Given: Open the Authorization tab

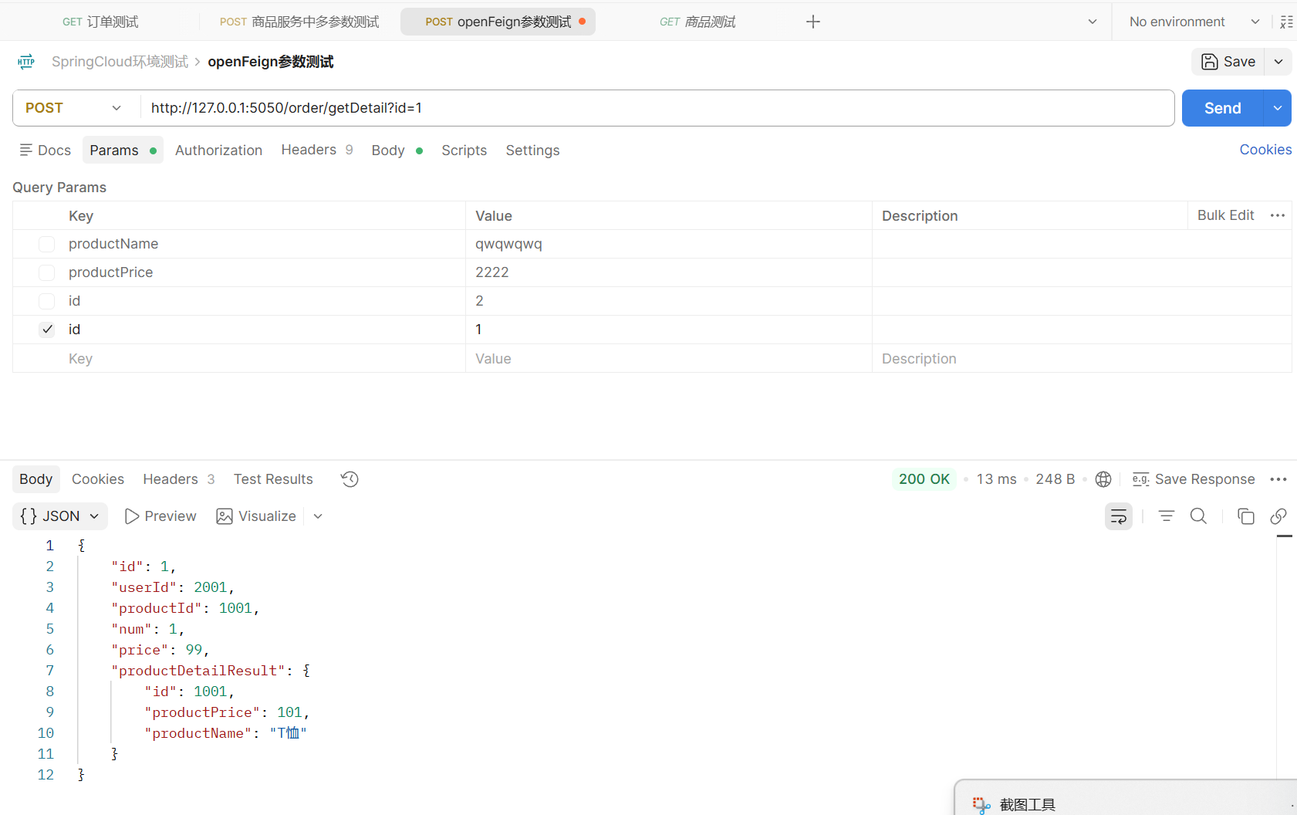Looking at the screenshot, I should coord(218,150).
